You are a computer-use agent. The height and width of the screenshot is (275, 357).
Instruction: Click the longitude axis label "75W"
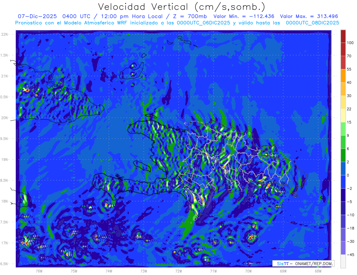[x=74, y=271]
